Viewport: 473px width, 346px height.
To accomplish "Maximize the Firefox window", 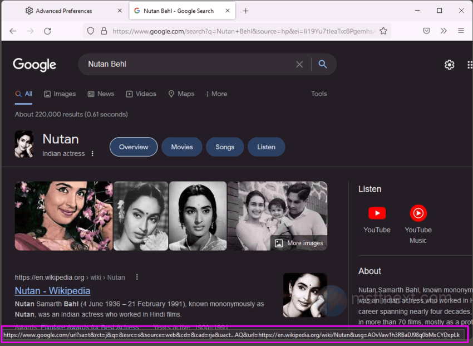I will point(440,11).
